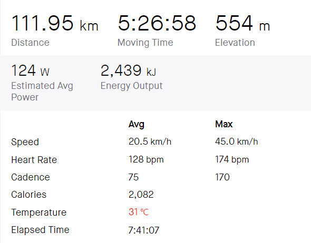Click the 20.5 km/h average speed

[x=150, y=141]
